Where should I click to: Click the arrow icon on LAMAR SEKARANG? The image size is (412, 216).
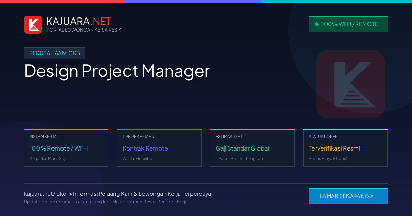[x=371, y=197]
